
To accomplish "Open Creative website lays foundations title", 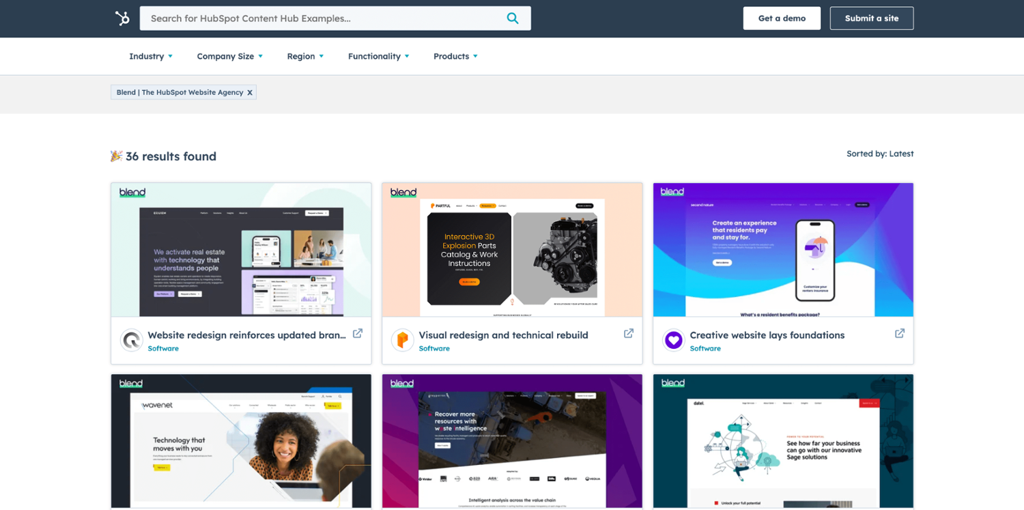I will [x=767, y=335].
